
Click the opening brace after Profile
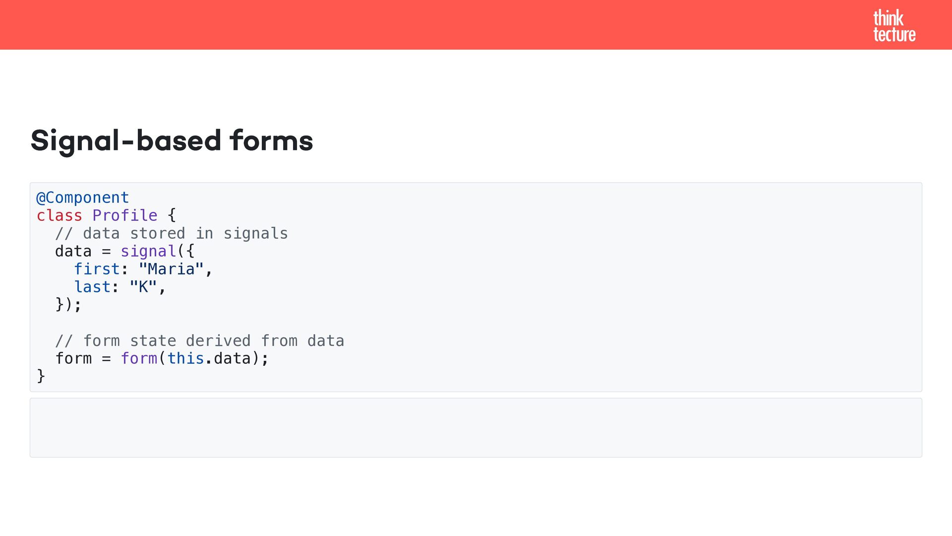172,215
